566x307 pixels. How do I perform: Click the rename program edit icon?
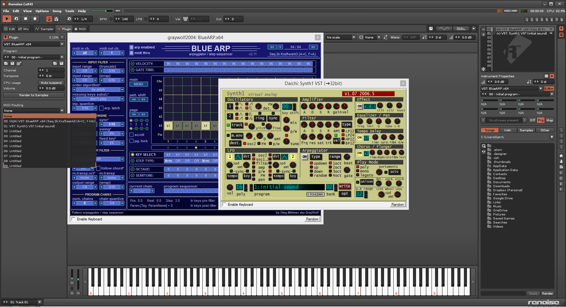click(19, 63)
